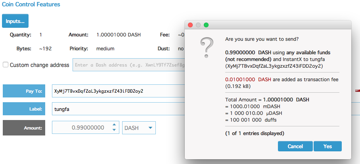360x164 pixels.
Task: Increase amount with the stepper up arrow
Action: pyautogui.click(x=114, y=125)
